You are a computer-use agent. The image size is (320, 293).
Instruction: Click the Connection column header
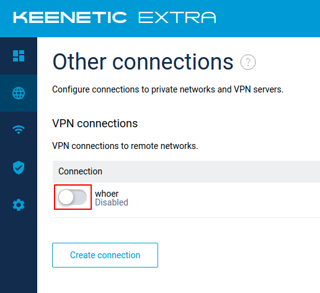[x=80, y=171]
